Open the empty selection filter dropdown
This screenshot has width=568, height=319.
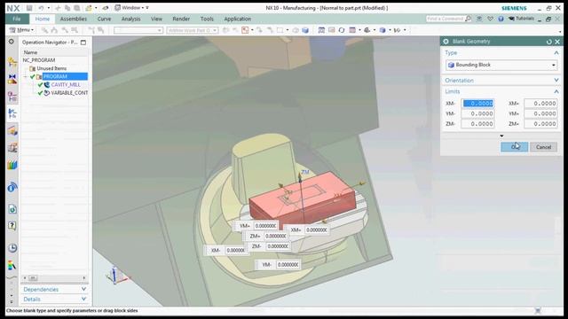(138, 30)
